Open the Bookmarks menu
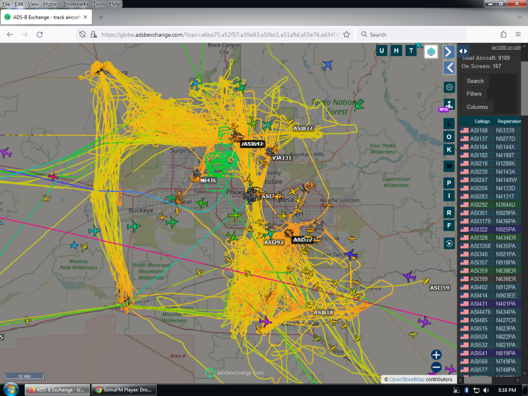 click(76, 4)
